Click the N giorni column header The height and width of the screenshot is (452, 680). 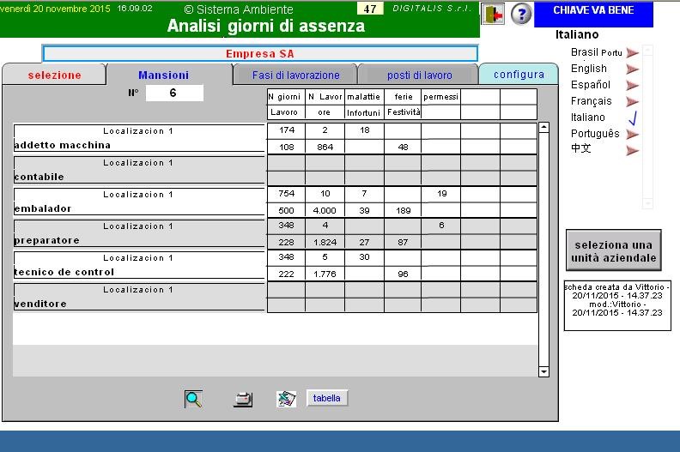tap(286, 97)
